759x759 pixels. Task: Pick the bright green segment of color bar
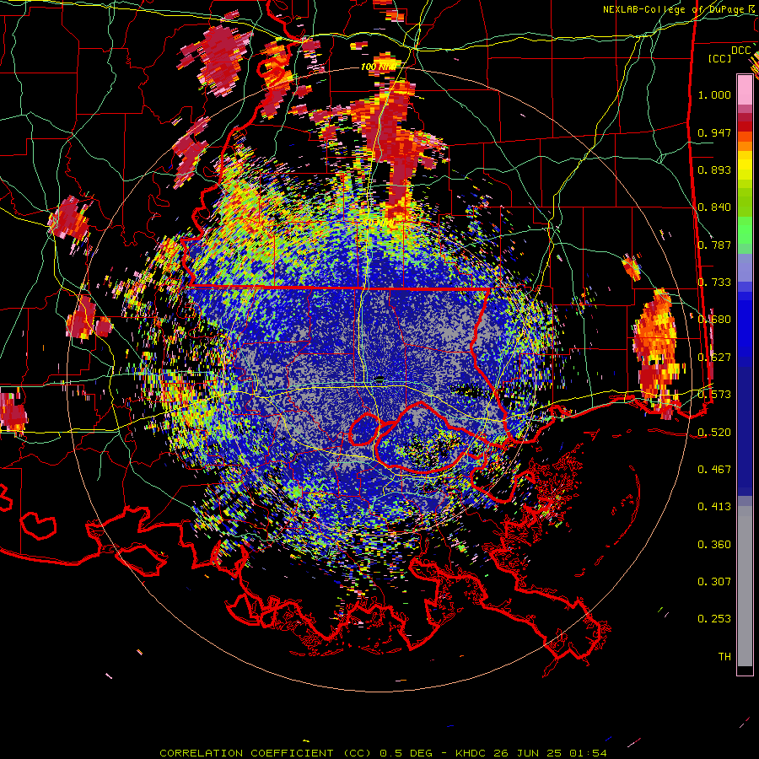click(x=745, y=234)
